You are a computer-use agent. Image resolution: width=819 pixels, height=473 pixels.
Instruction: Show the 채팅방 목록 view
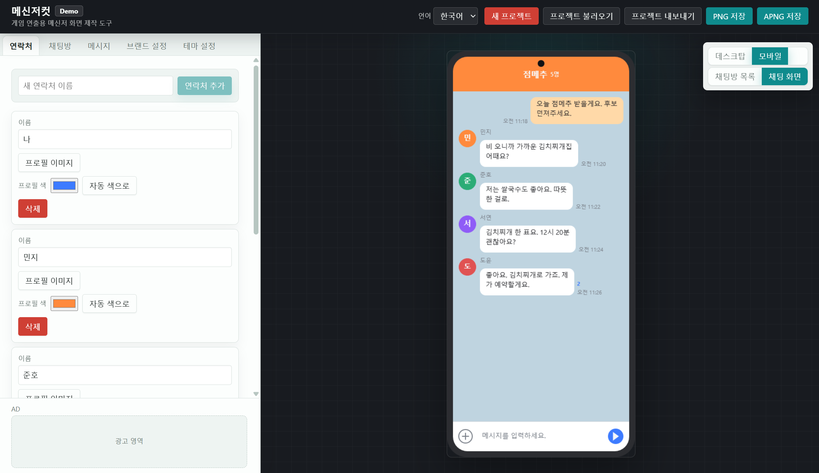[x=735, y=76]
